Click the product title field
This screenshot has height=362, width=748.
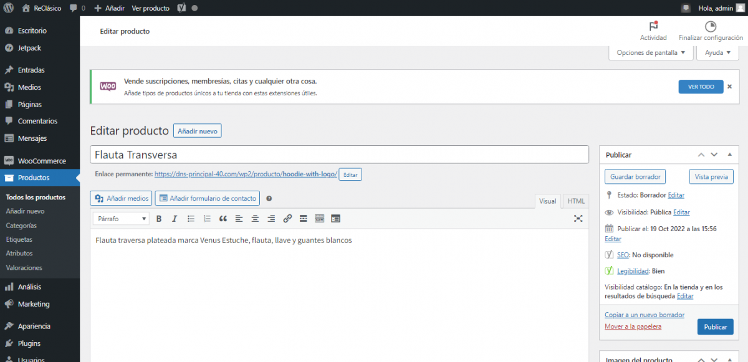pos(339,155)
